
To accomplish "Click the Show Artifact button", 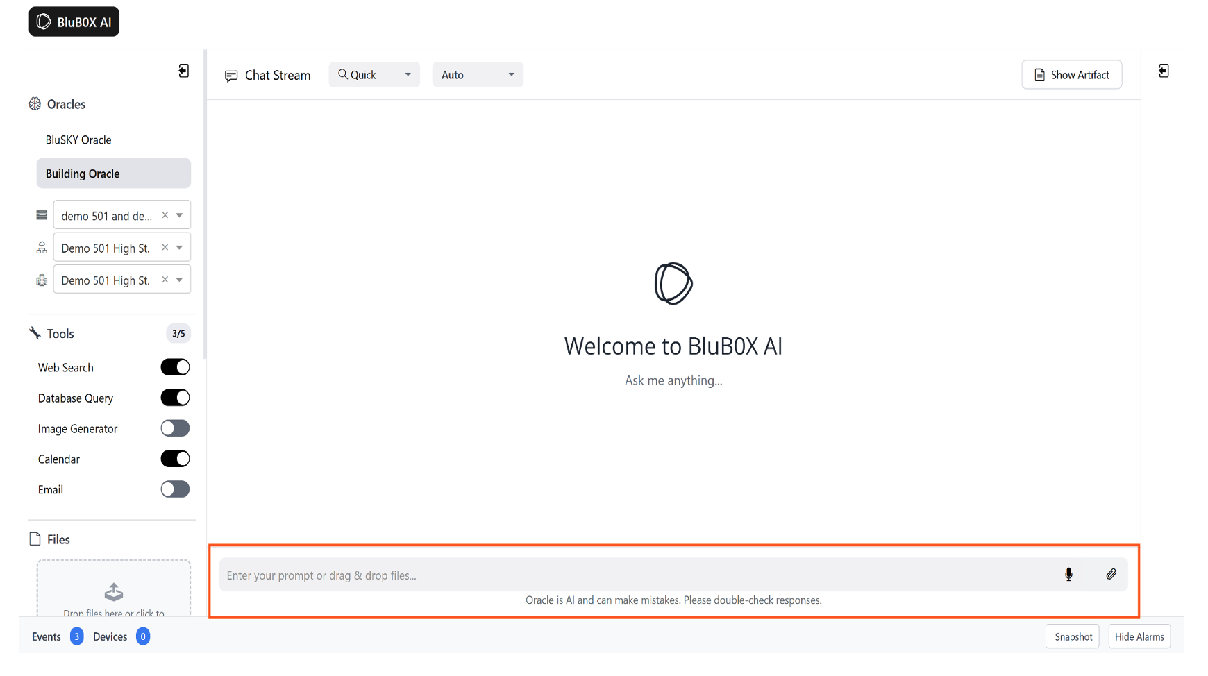I will 1071,75.
